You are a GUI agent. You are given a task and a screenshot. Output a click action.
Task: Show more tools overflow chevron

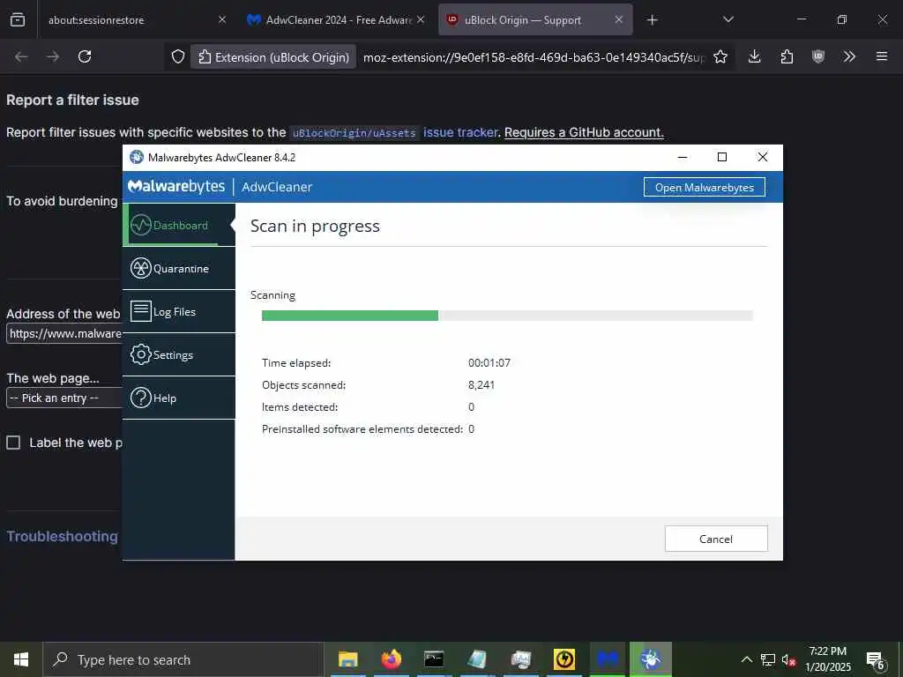tap(849, 56)
